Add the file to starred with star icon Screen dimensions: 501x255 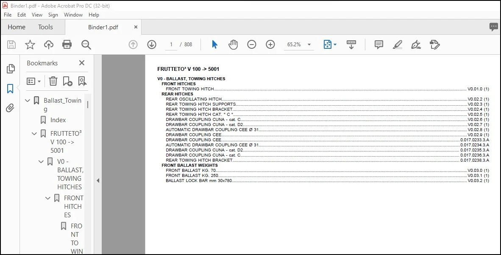(30, 45)
